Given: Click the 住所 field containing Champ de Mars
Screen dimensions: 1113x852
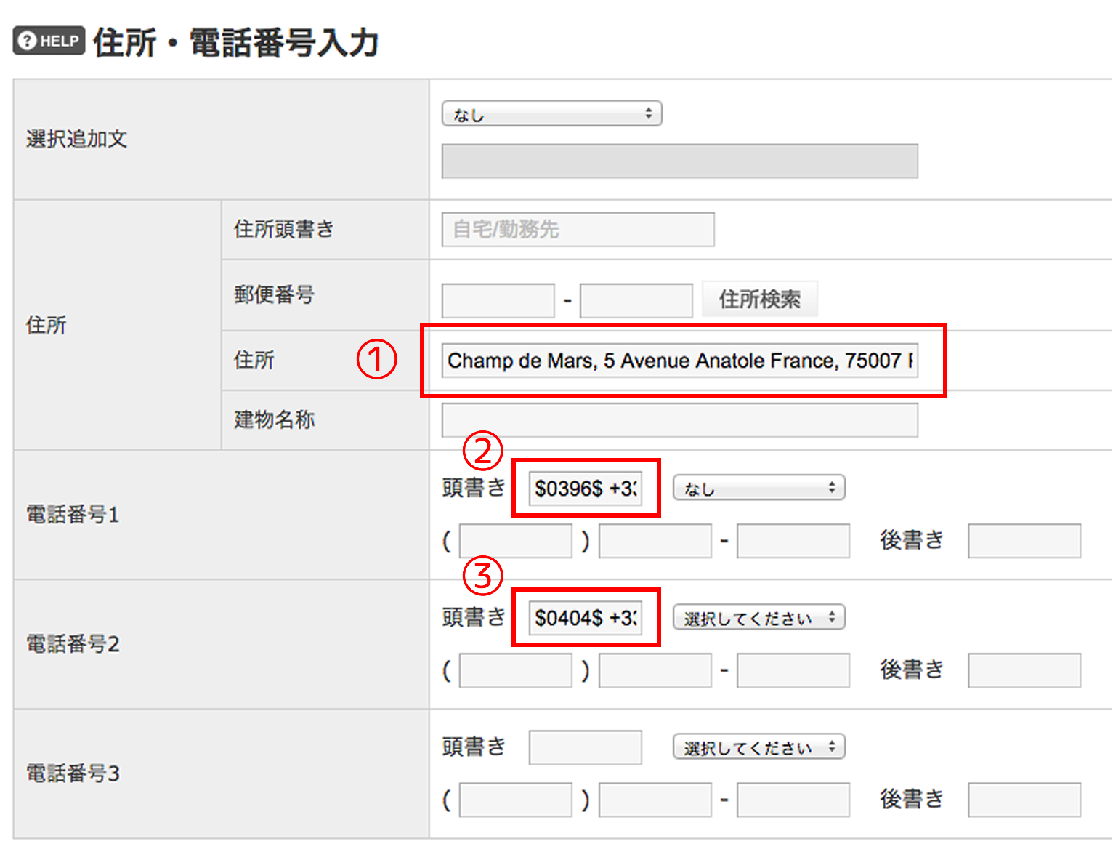Looking at the screenshot, I should pyautogui.click(x=679, y=361).
